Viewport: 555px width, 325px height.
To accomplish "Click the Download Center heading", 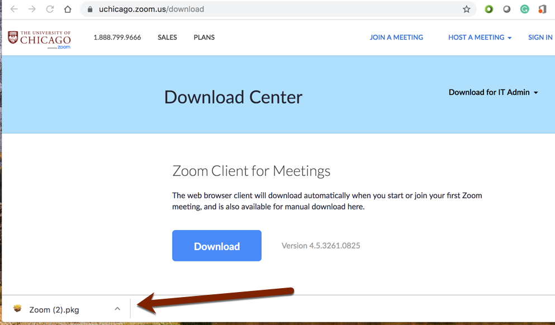I will (x=233, y=97).
